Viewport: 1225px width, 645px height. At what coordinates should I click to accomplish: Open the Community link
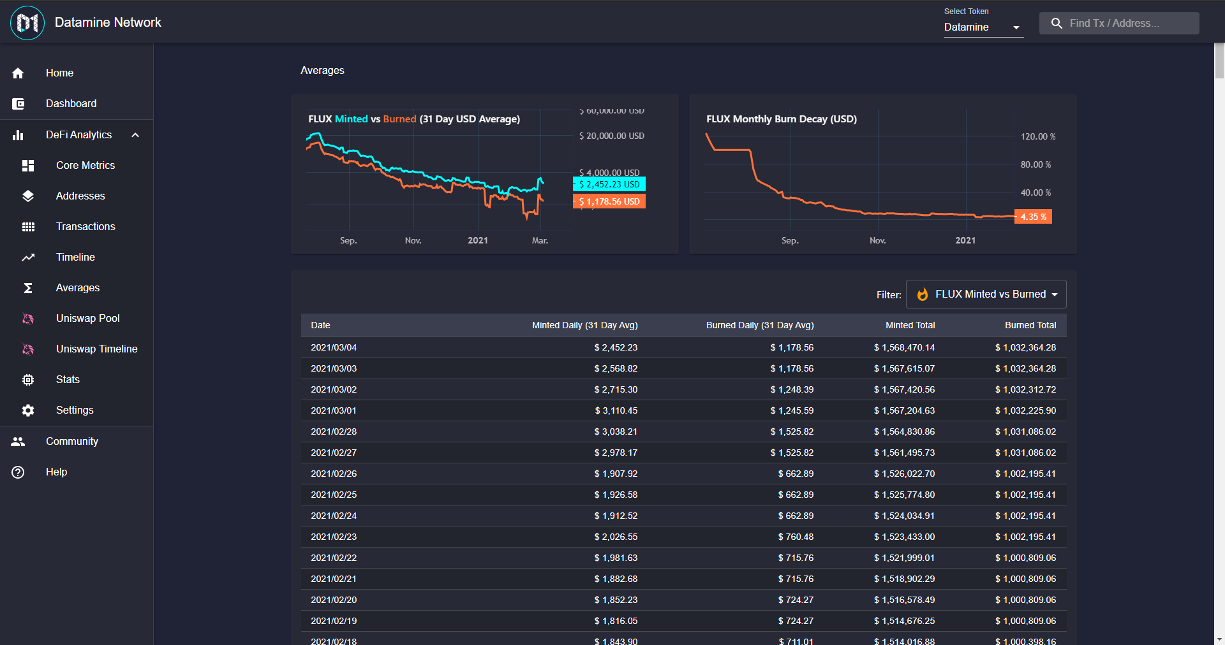pyautogui.click(x=77, y=442)
